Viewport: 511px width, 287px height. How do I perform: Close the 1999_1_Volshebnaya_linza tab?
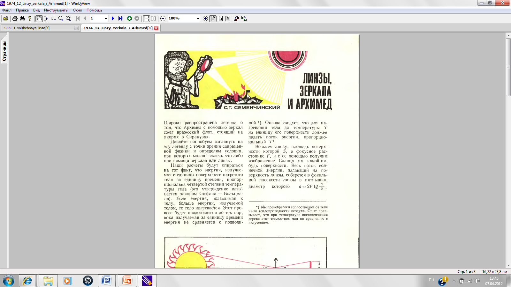click(76, 28)
